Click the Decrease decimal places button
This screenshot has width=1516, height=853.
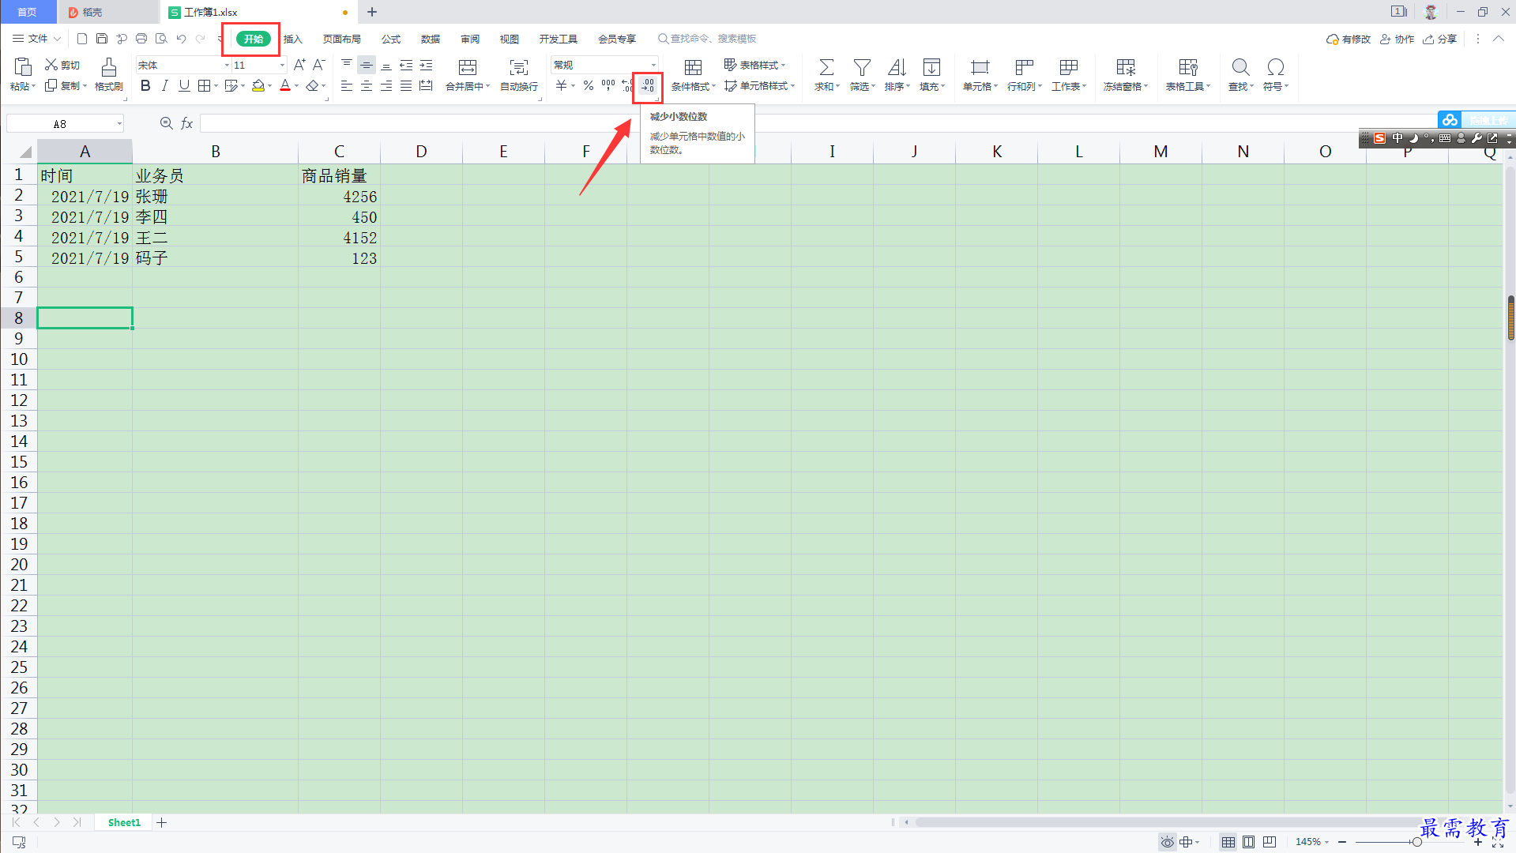(x=648, y=85)
